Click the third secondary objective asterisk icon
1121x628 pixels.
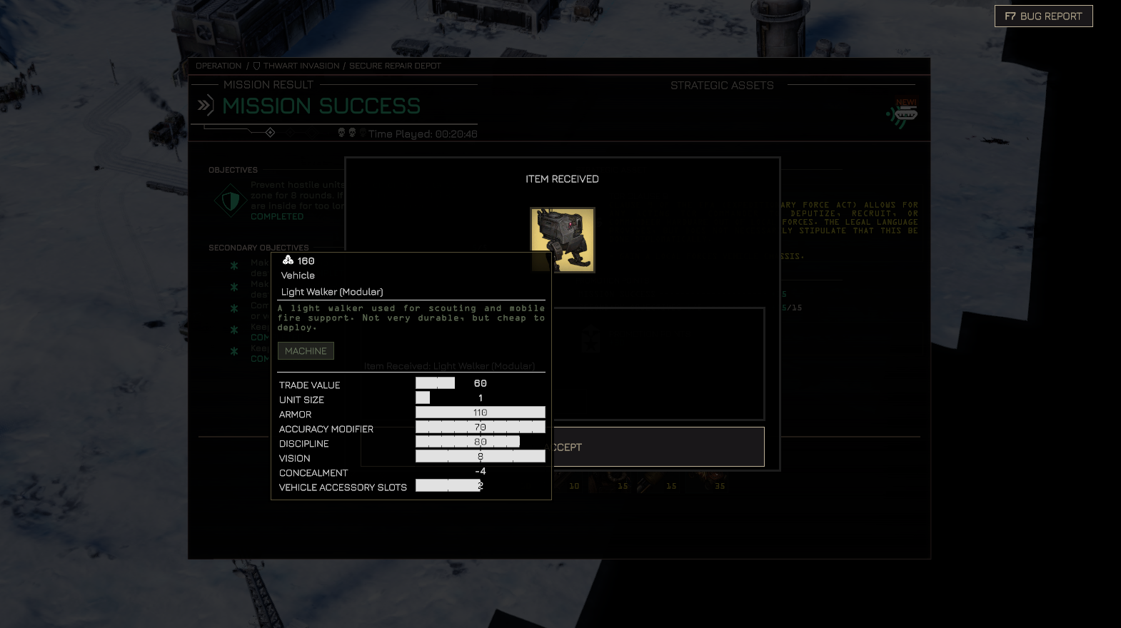click(234, 308)
